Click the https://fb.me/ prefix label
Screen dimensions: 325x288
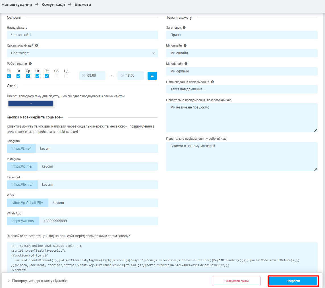click(x=22, y=185)
